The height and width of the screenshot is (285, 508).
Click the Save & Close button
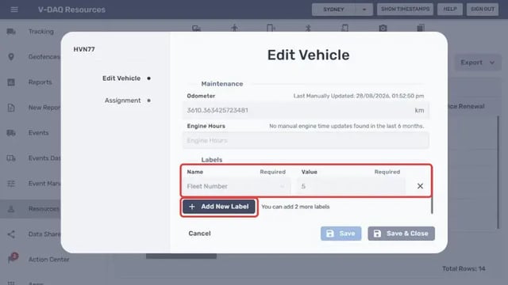(x=401, y=234)
